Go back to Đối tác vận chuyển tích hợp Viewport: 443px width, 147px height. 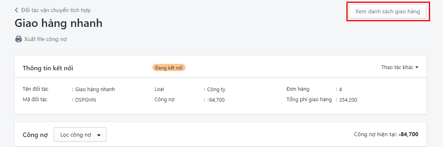56,10
